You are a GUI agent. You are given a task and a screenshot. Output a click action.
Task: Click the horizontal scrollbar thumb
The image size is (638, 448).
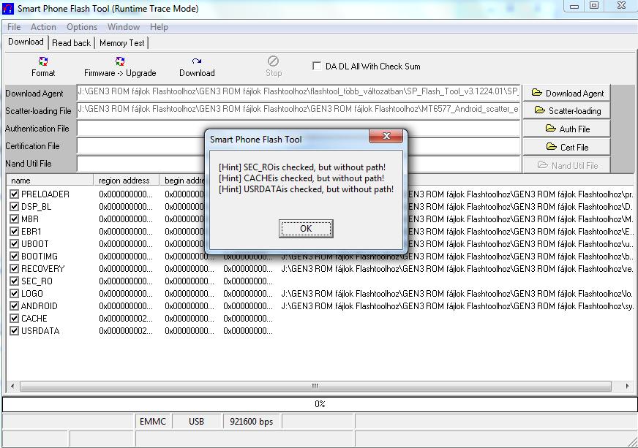315,386
